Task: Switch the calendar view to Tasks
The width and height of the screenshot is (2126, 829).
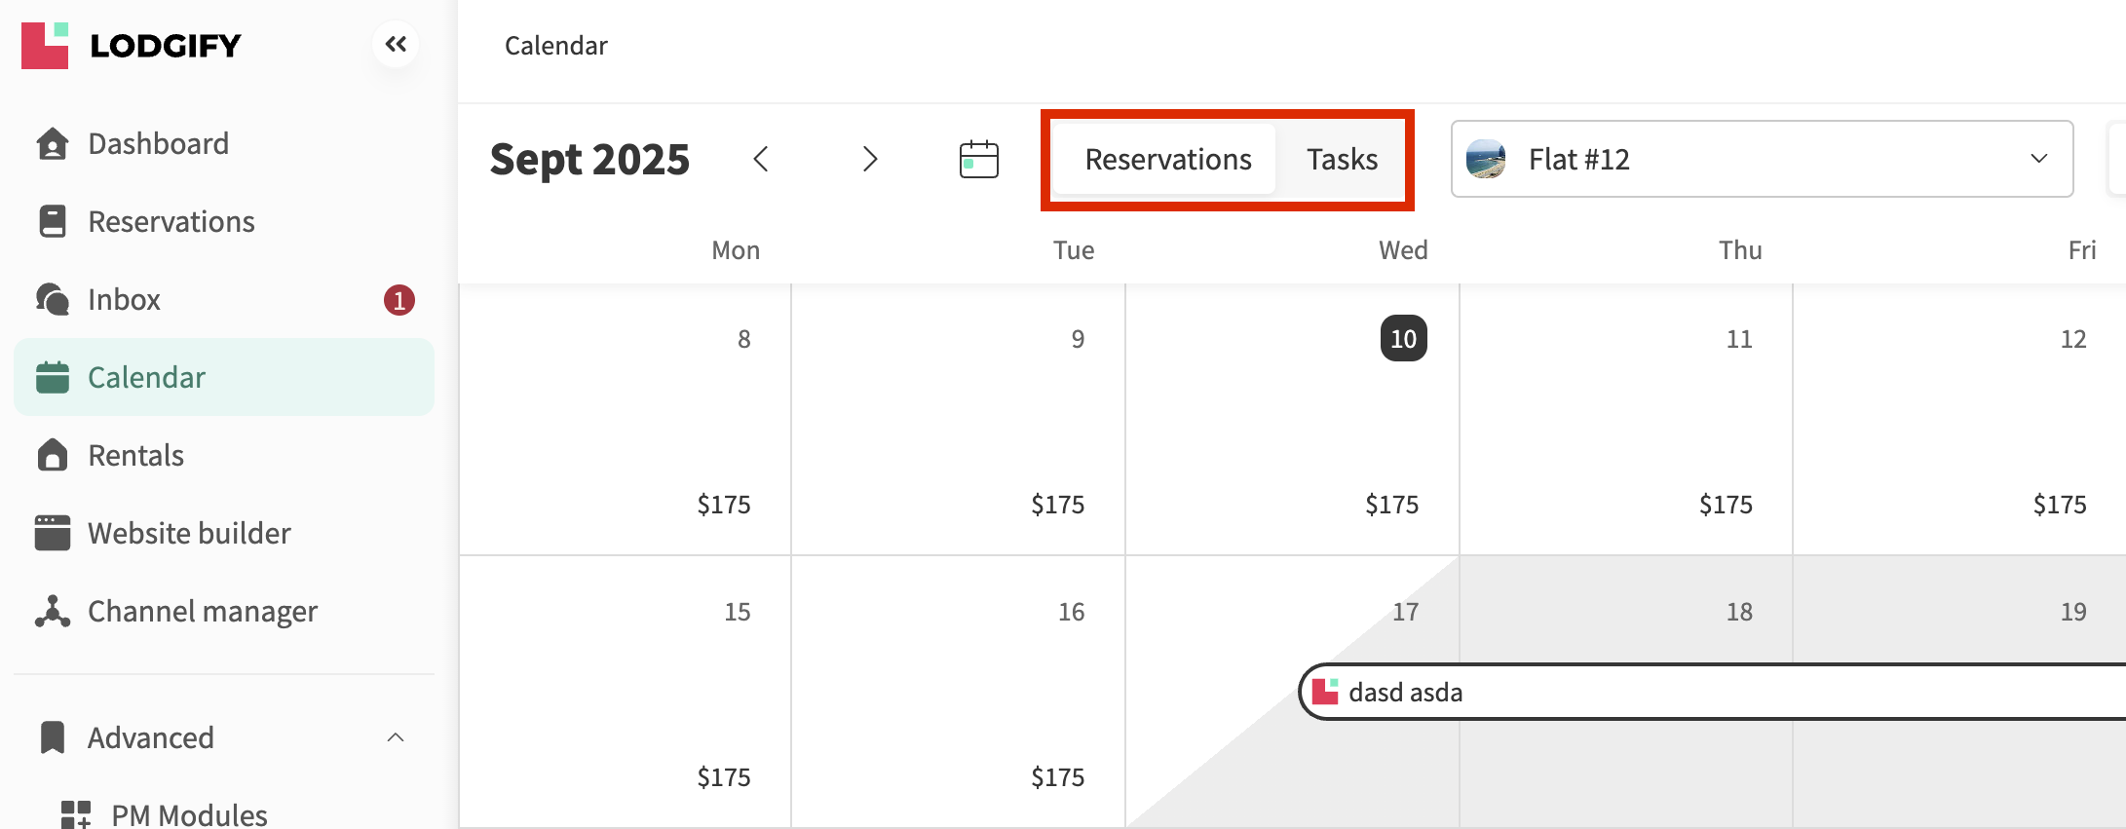Action: click(x=1342, y=159)
